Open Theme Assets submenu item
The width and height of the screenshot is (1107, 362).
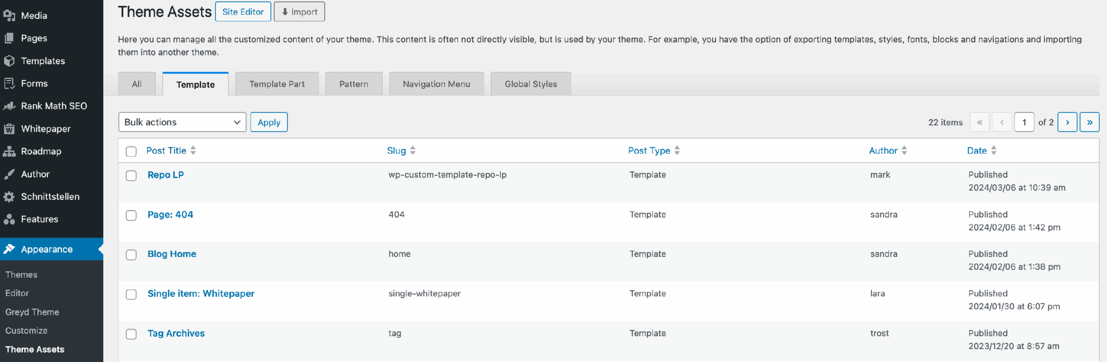35,349
